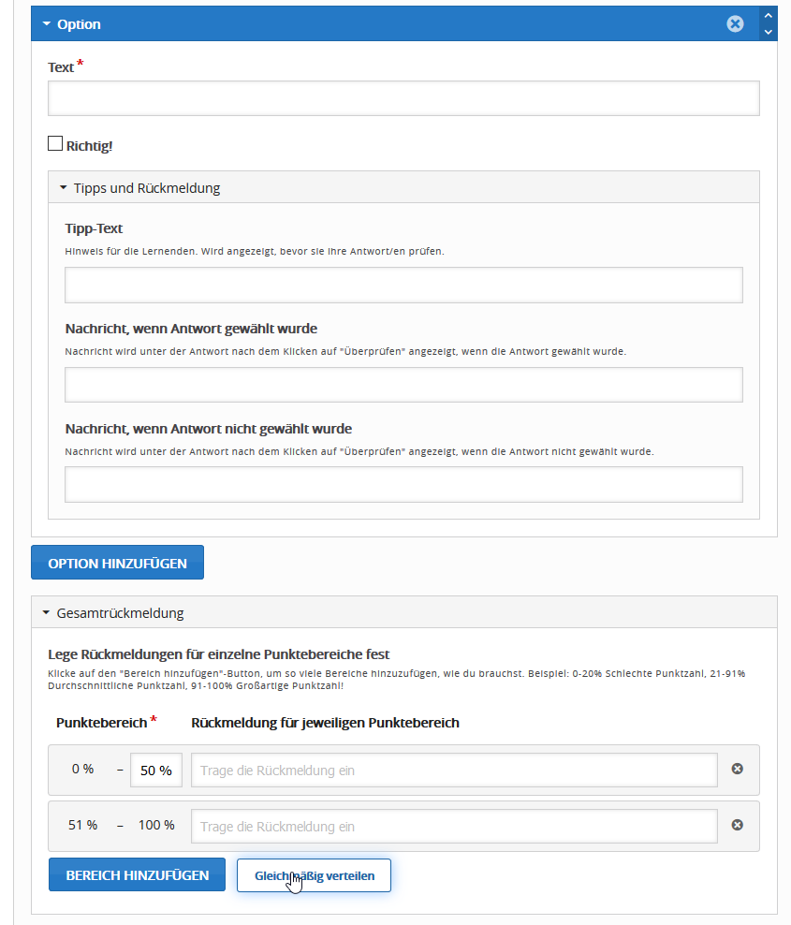Collapse the Option panel header
The image size is (791, 925).
click(x=79, y=24)
